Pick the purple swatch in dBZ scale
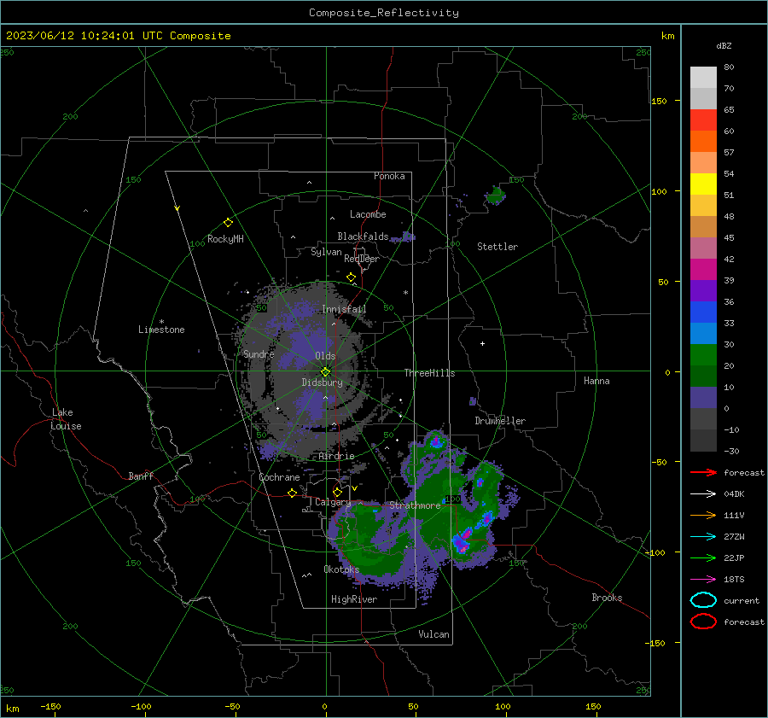The width and height of the screenshot is (768, 718). [x=703, y=290]
